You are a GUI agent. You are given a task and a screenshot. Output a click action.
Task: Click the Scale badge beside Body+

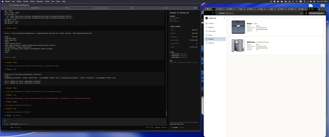coord(255,24)
